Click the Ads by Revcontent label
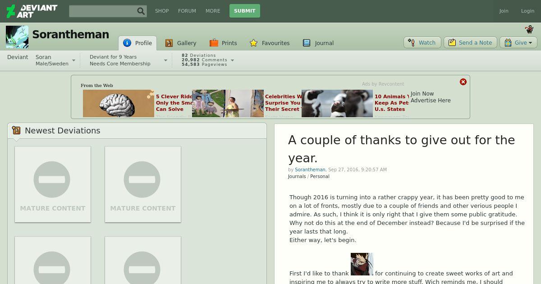Viewport: 541px width, 284px height. click(x=383, y=84)
